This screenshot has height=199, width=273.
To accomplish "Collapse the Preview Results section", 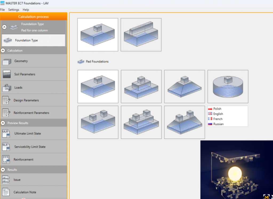I will coord(3,123).
